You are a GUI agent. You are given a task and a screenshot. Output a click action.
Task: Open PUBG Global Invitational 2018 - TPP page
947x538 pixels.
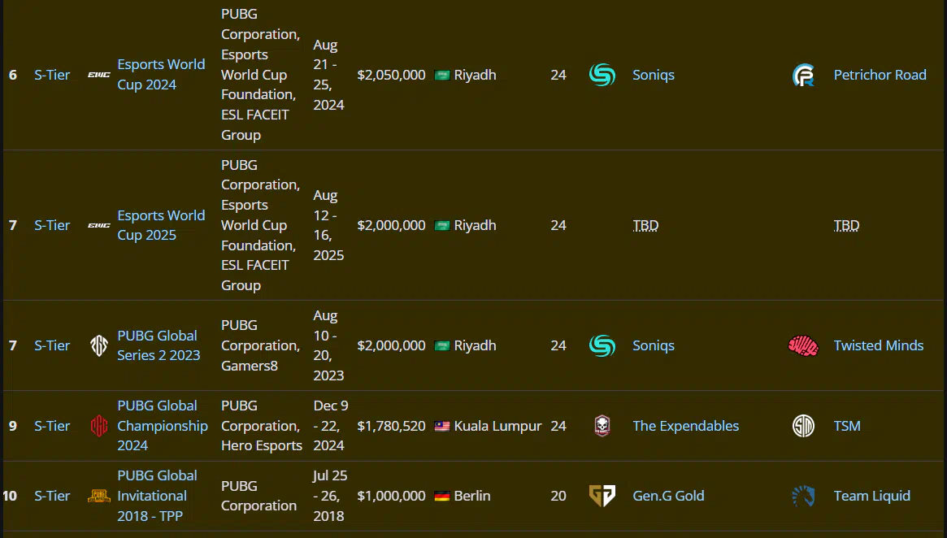(x=157, y=496)
